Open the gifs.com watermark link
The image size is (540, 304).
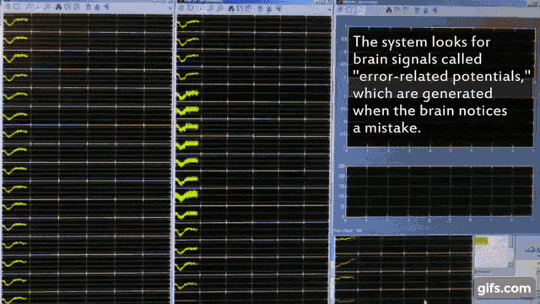click(x=505, y=288)
